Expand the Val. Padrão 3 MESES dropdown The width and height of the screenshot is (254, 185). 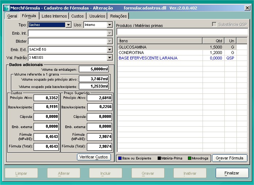click(x=109, y=58)
